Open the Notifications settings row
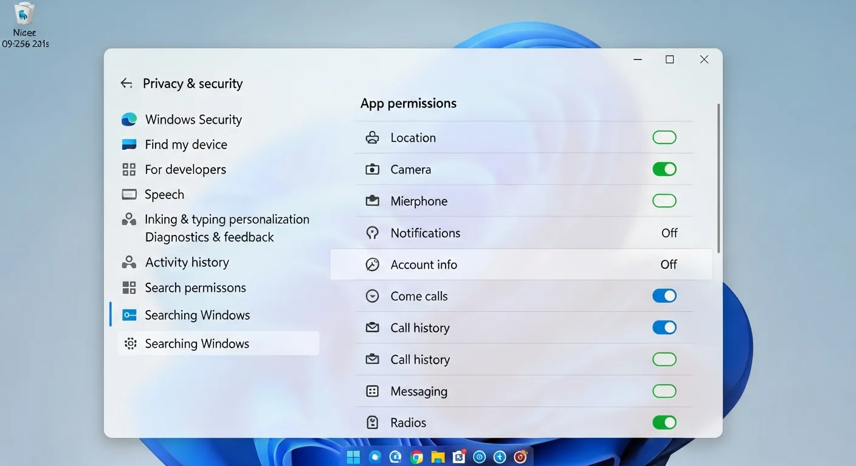This screenshot has height=466, width=856. [523, 233]
